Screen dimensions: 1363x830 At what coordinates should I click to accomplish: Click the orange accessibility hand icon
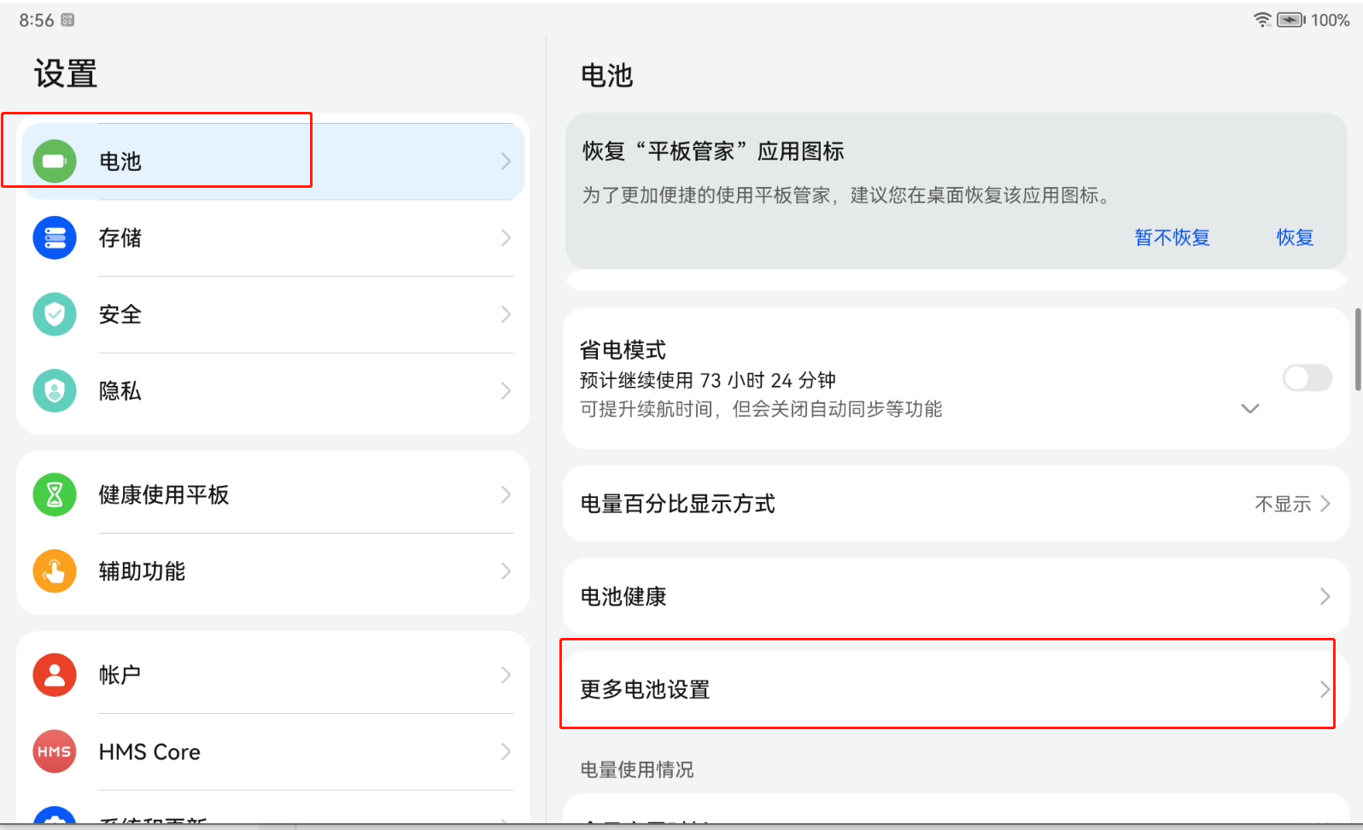tap(55, 571)
